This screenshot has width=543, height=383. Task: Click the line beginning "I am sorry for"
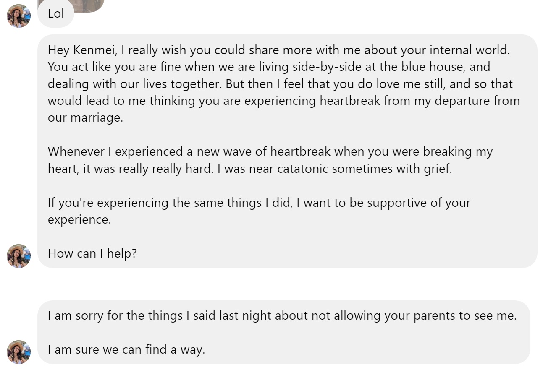(x=282, y=315)
